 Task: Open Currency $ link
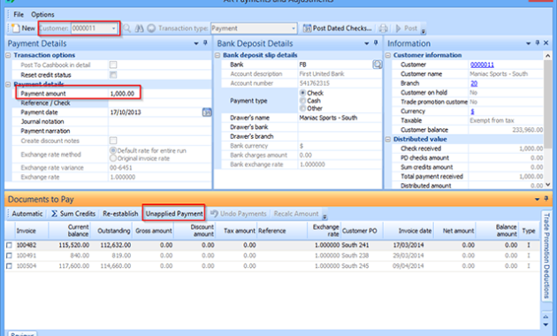[472, 111]
